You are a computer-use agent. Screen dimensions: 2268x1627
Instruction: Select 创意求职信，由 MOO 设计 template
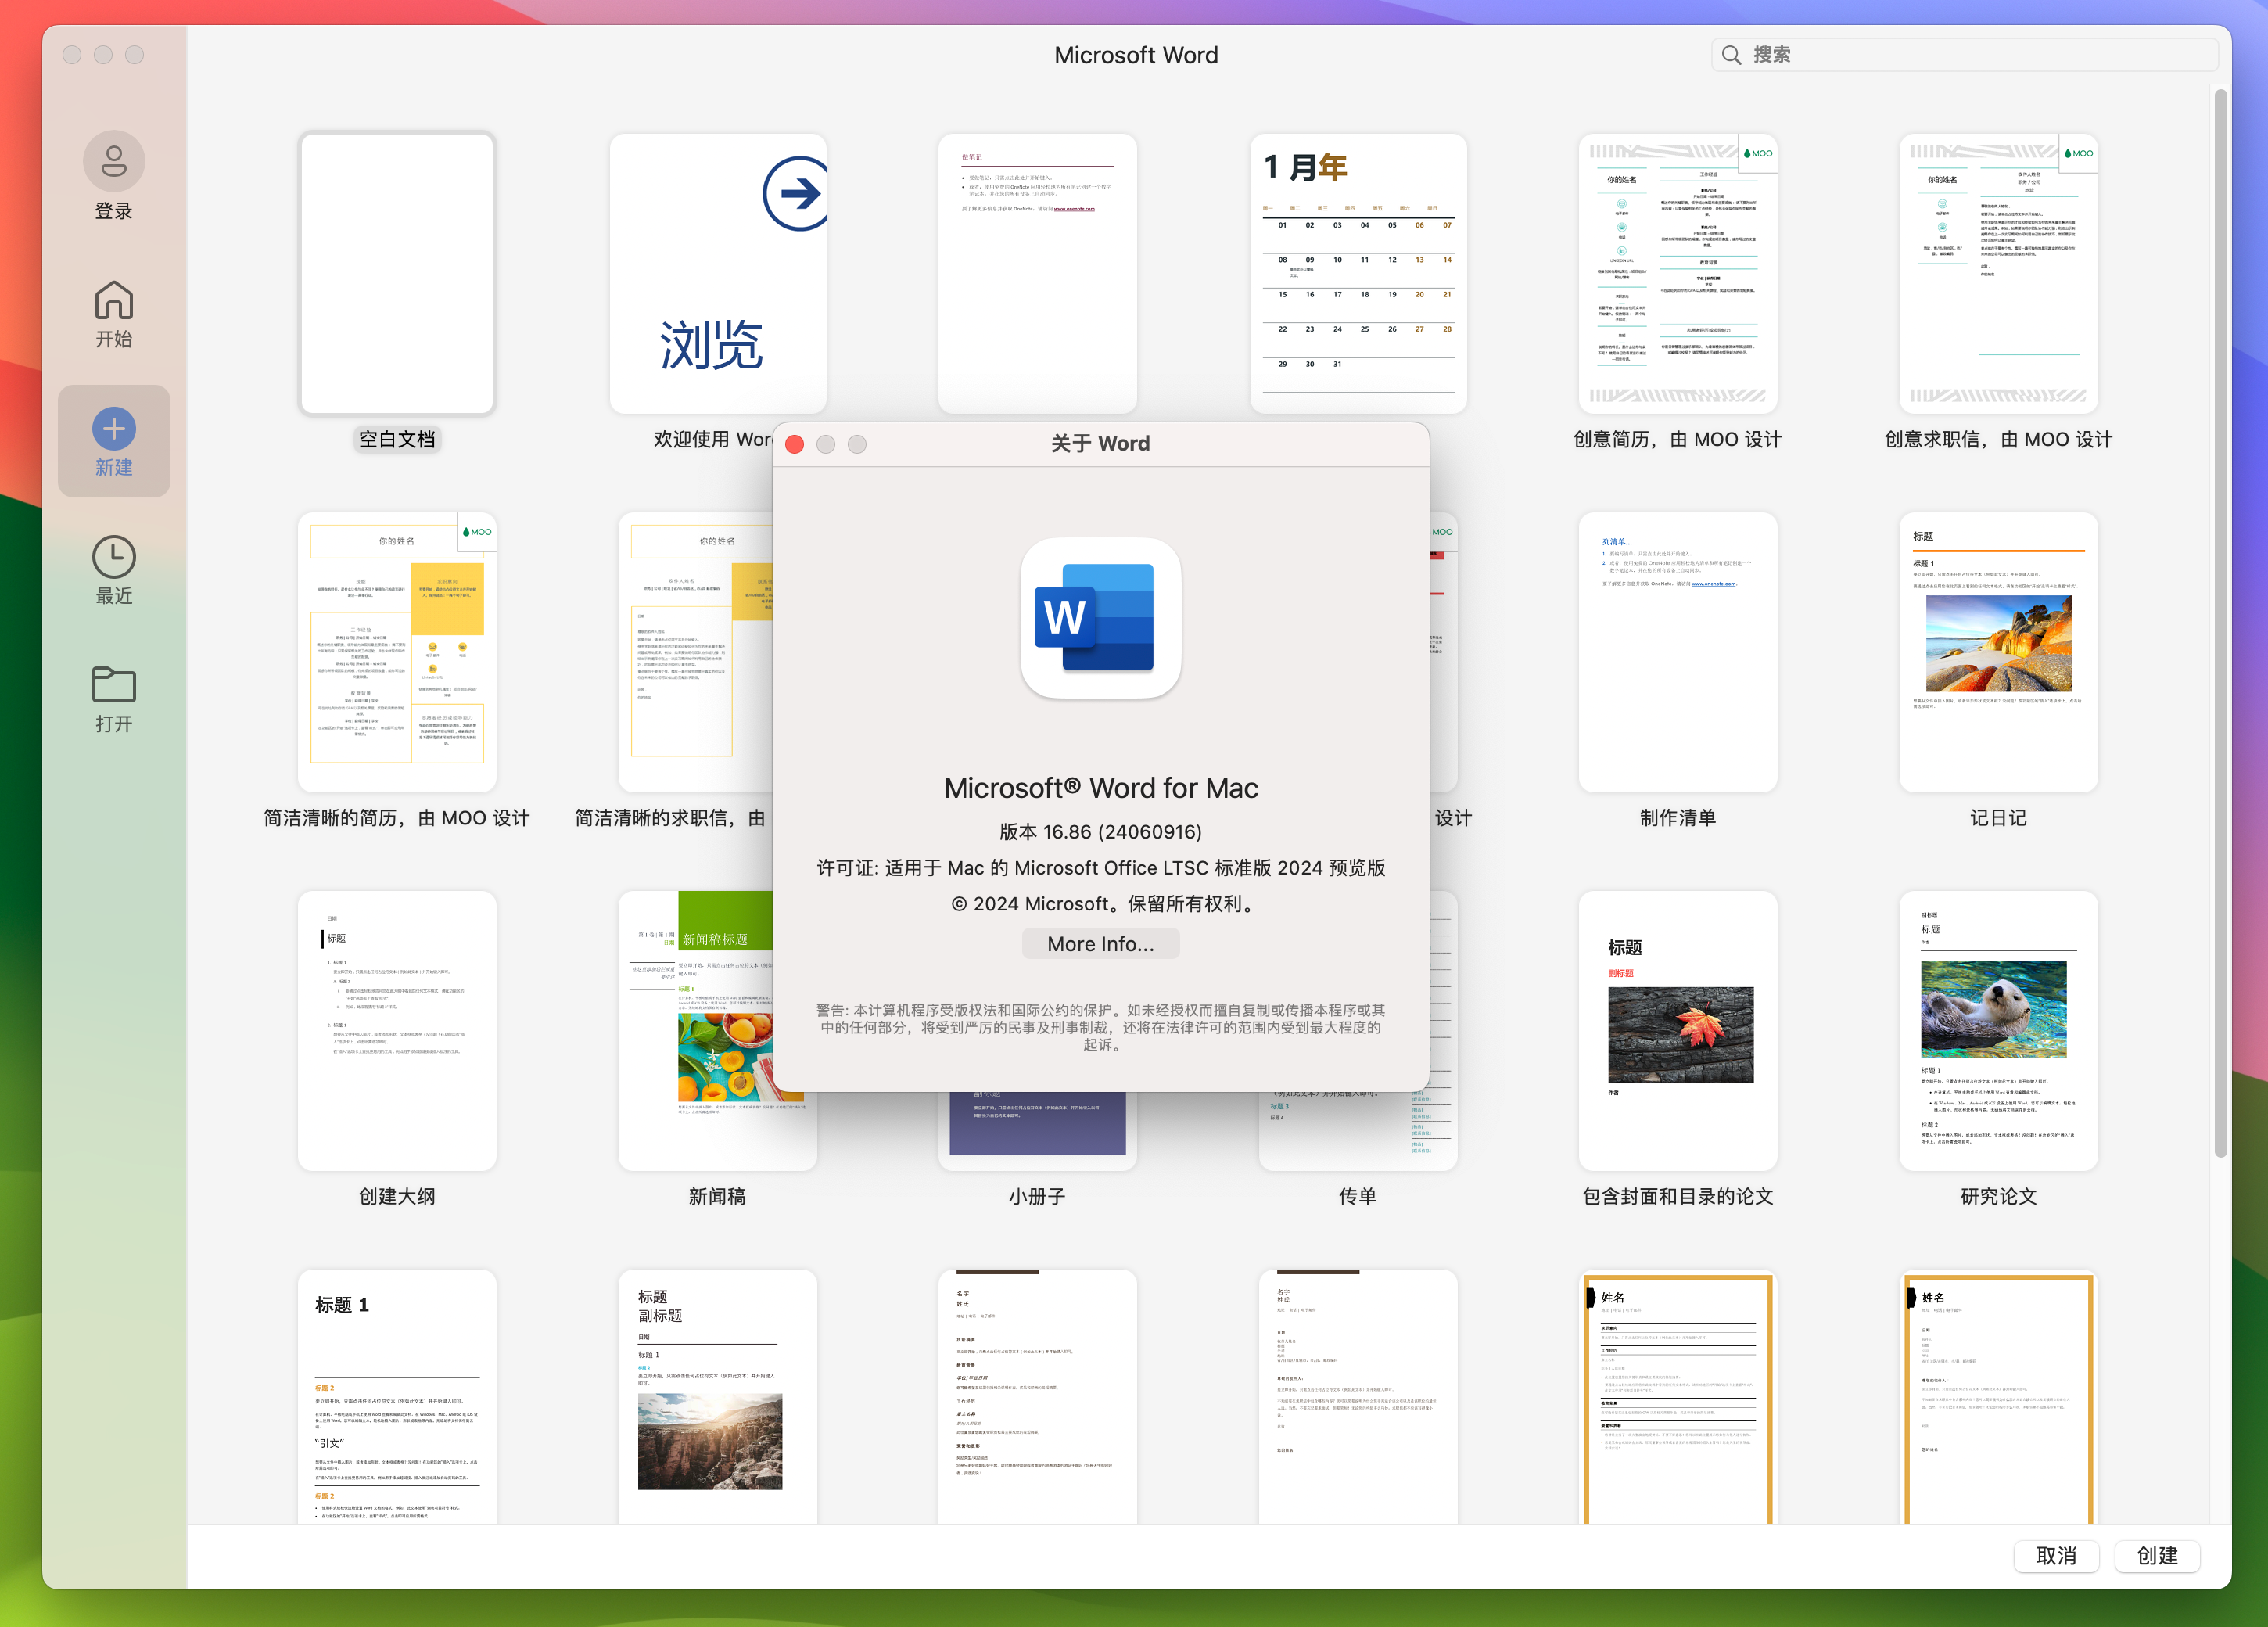pyautogui.click(x=1998, y=274)
